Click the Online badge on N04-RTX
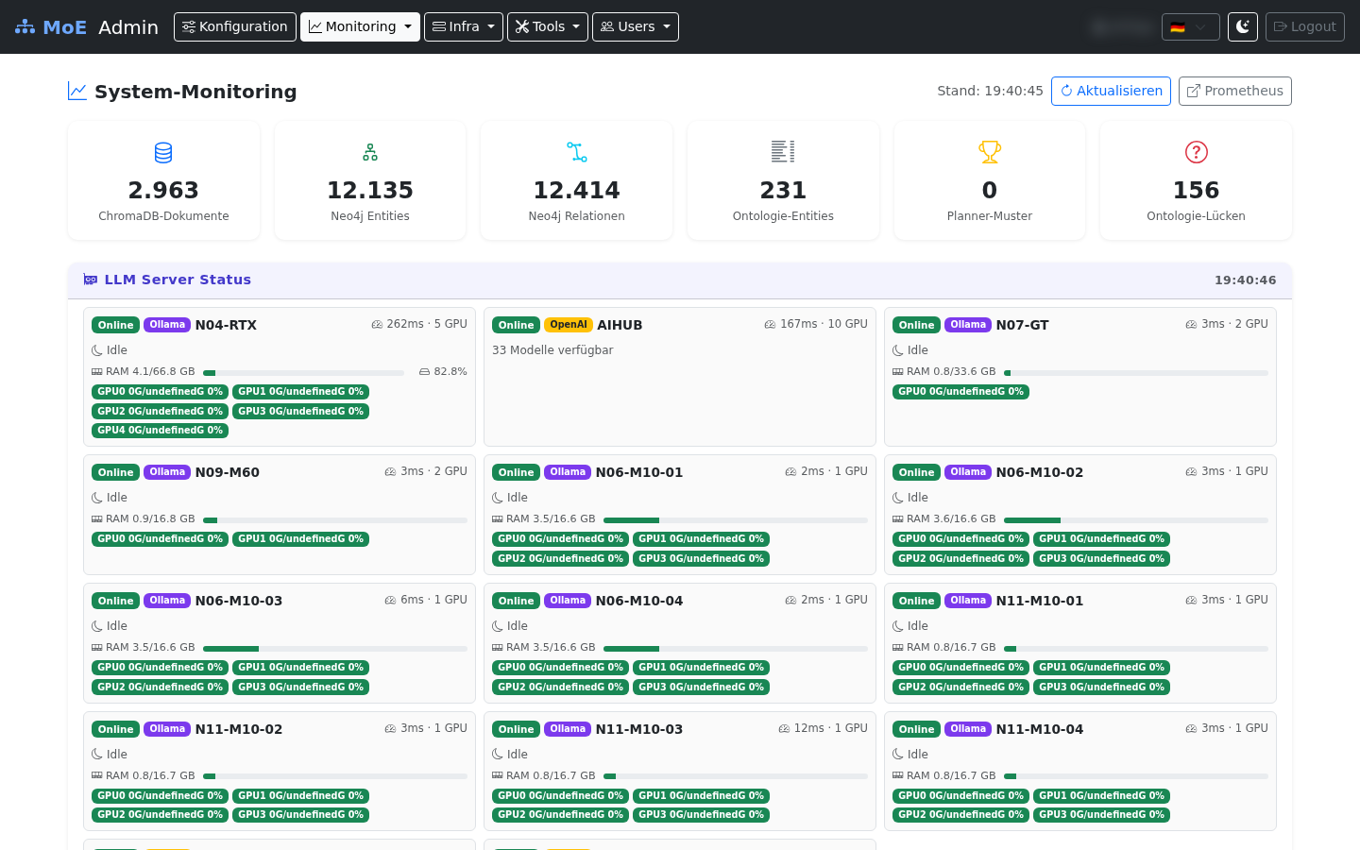Image resolution: width=1360 pixels, height=850 pixels. [116, 325]
